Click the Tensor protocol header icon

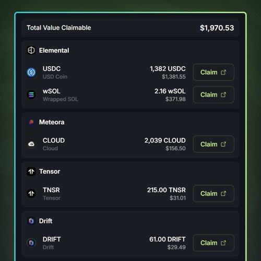pyautogui.click(x=31, y=172)
